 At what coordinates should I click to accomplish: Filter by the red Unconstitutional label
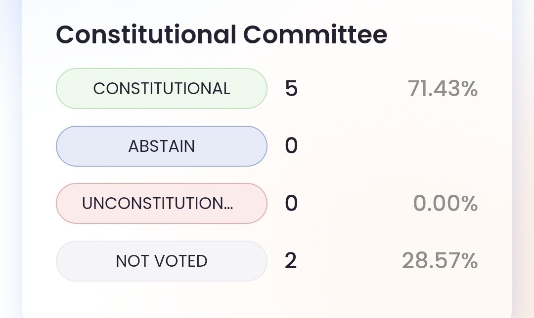(162, 204)
